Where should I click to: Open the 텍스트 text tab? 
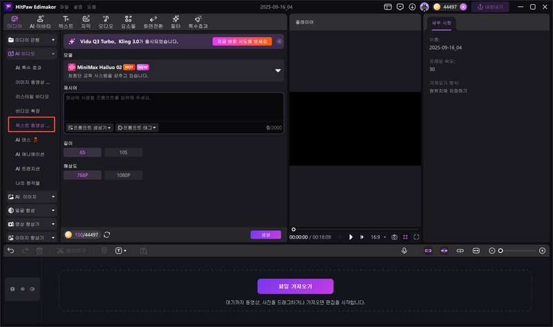(x=66, y=22)
